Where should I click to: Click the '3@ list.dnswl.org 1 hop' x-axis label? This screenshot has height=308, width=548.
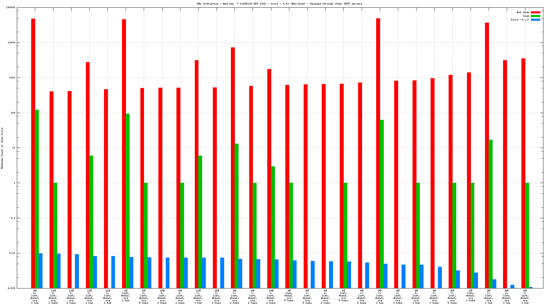[x=125, y=295]
